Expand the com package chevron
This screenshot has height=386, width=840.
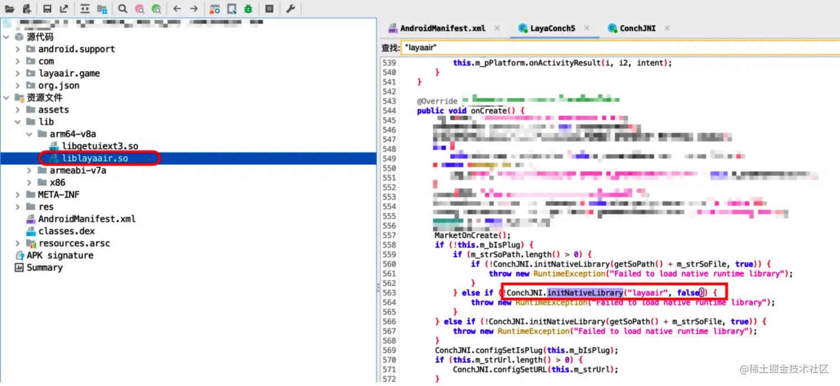click(x=18, y=61)
